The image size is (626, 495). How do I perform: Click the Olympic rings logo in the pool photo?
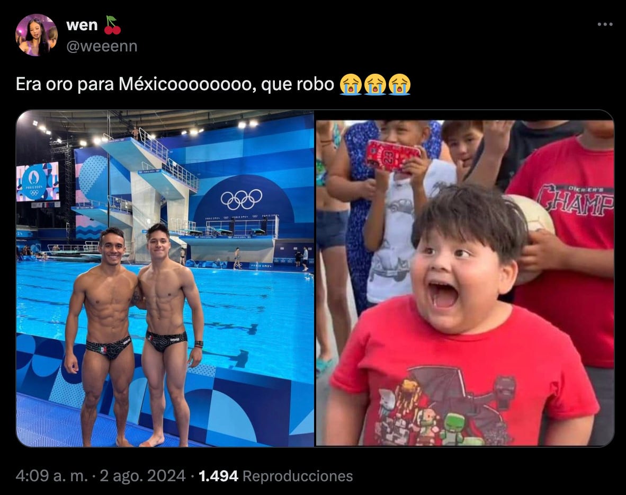coord(242,199)
